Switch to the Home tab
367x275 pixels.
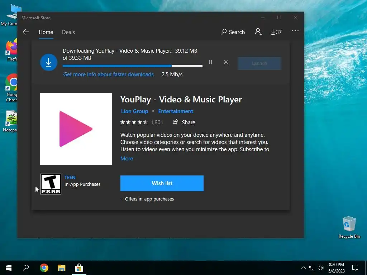click(x=46, y=32)
